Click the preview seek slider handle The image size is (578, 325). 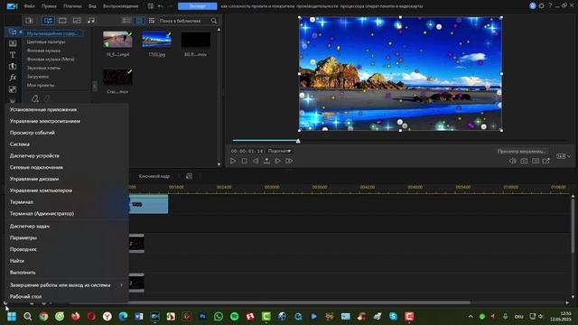click(x=298, y=141)
